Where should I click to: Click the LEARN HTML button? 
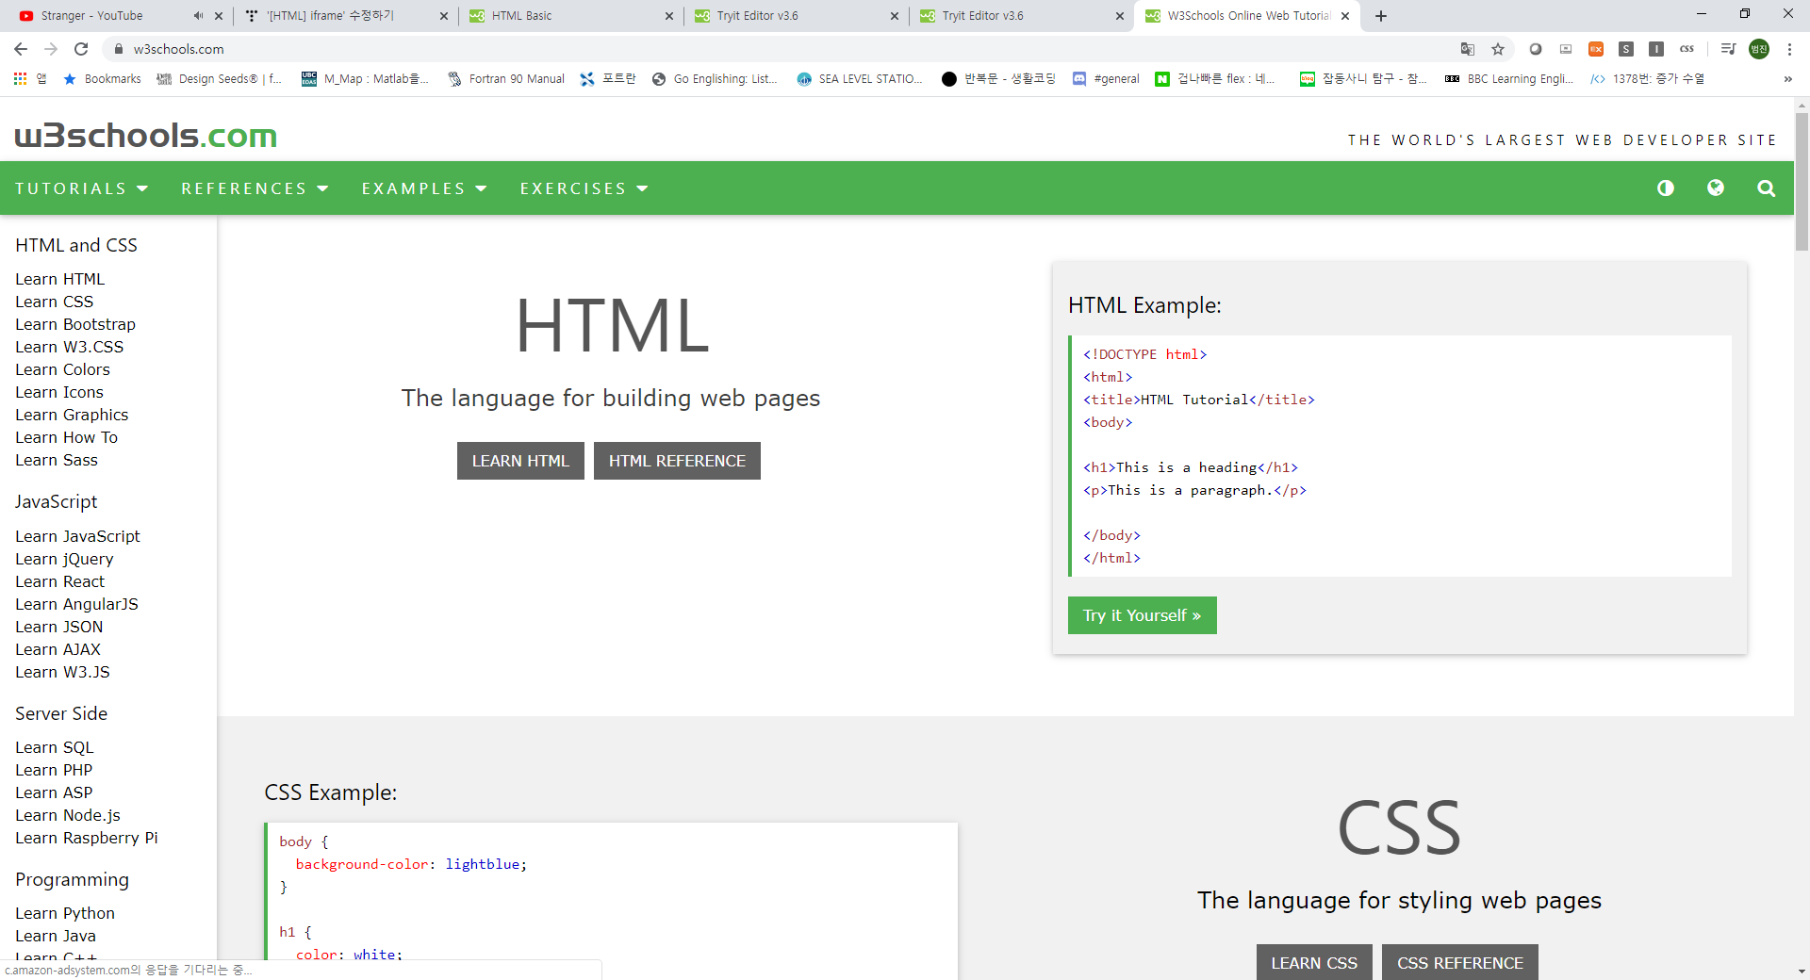point(520,461)
